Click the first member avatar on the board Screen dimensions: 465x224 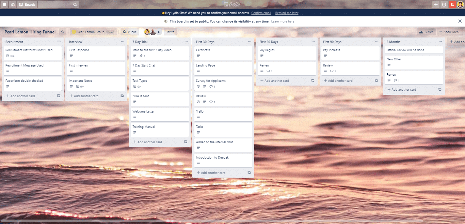coord(147,32)
